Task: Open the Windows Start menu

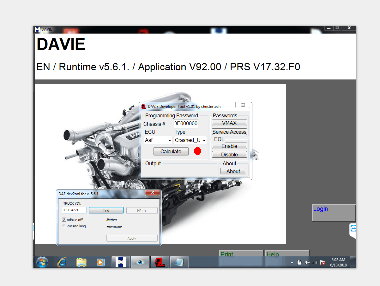Action: point(42,262)
